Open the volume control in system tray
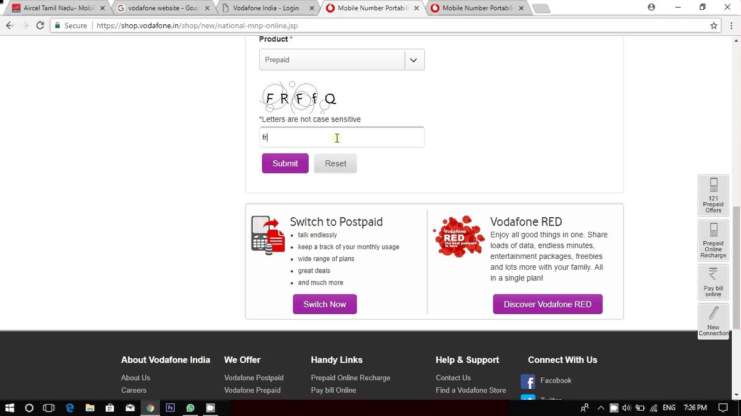This screenshot has width=741, height=416. coord(627,408)
